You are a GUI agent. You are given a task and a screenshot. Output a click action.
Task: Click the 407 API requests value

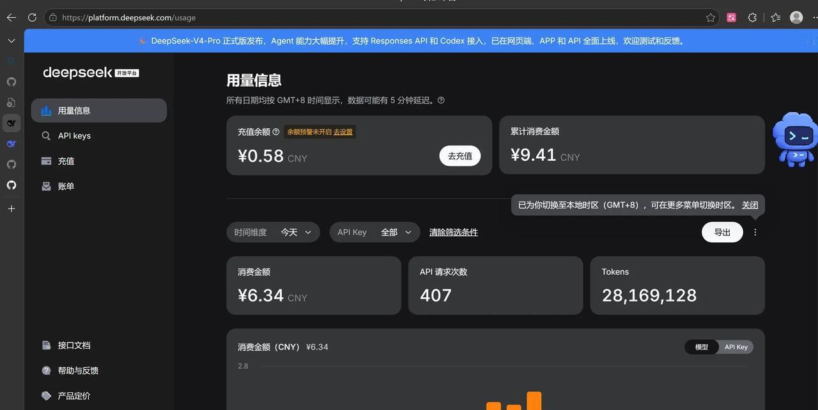pyautogui.click(x=436, y=295)
